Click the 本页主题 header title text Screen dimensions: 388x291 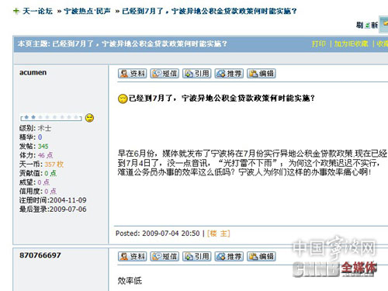(123, 43)
